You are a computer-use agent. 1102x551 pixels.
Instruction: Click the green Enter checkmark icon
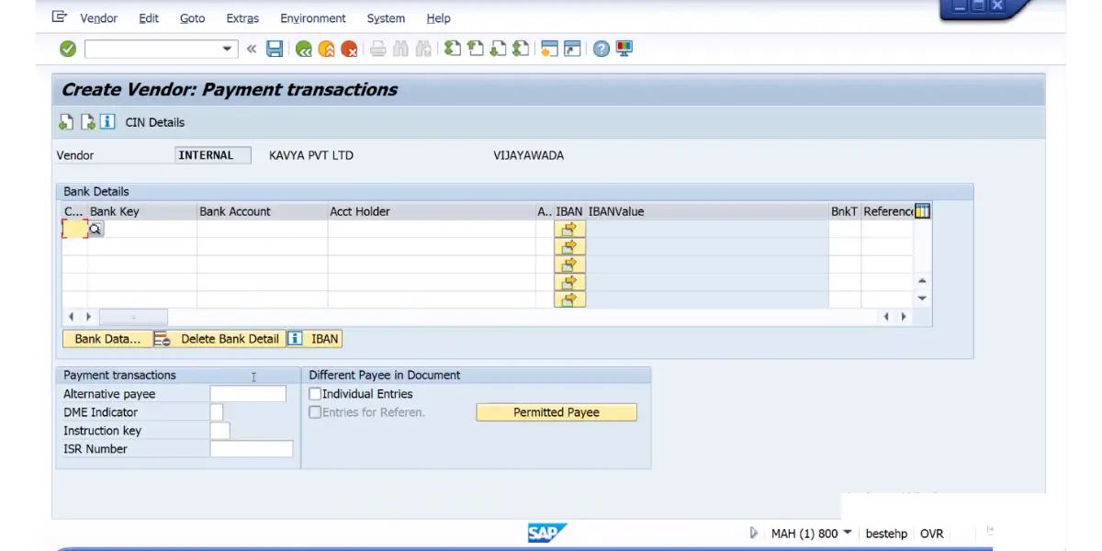tap(68, 49)
